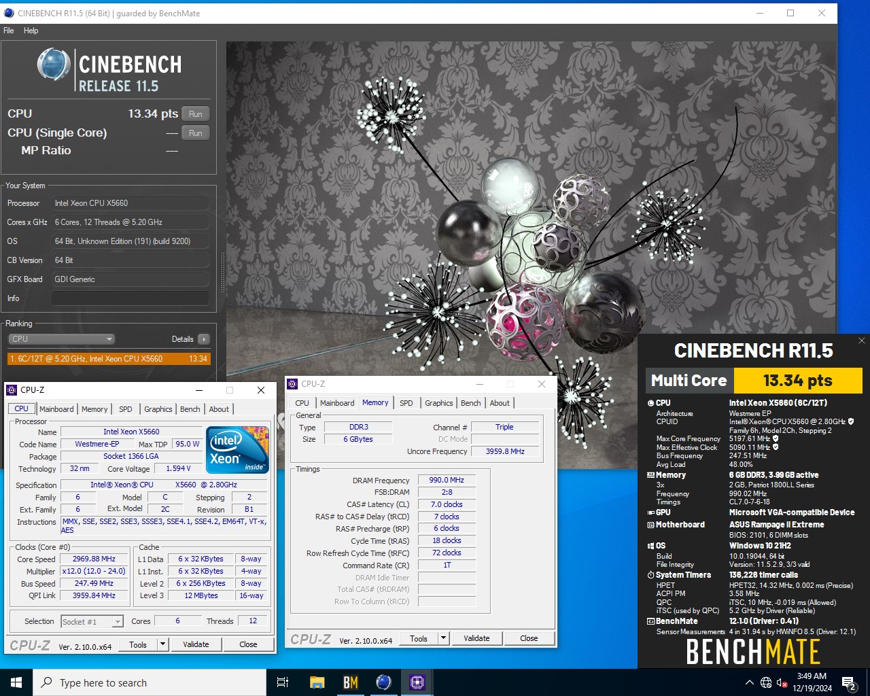Screen dimensions: 870x696
Task: Click the Core Speed value 2969.88 MHz
Action: pyautogui.click(x=94, y=559)
